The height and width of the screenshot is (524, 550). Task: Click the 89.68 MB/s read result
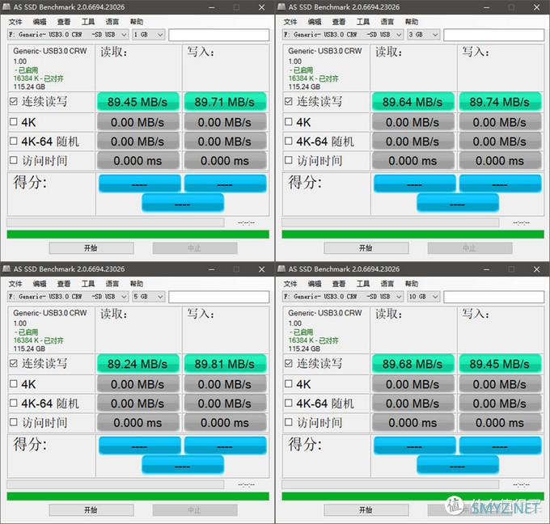click(412, 364)
